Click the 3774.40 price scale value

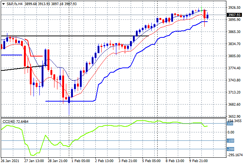click(x=234, y=68)
